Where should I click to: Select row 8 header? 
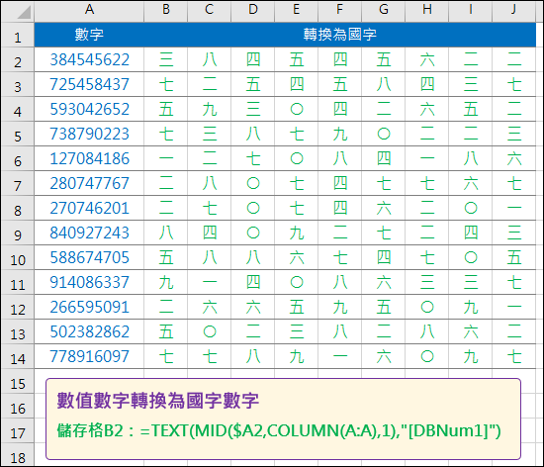pyautogui.click(x=18, y=208)
